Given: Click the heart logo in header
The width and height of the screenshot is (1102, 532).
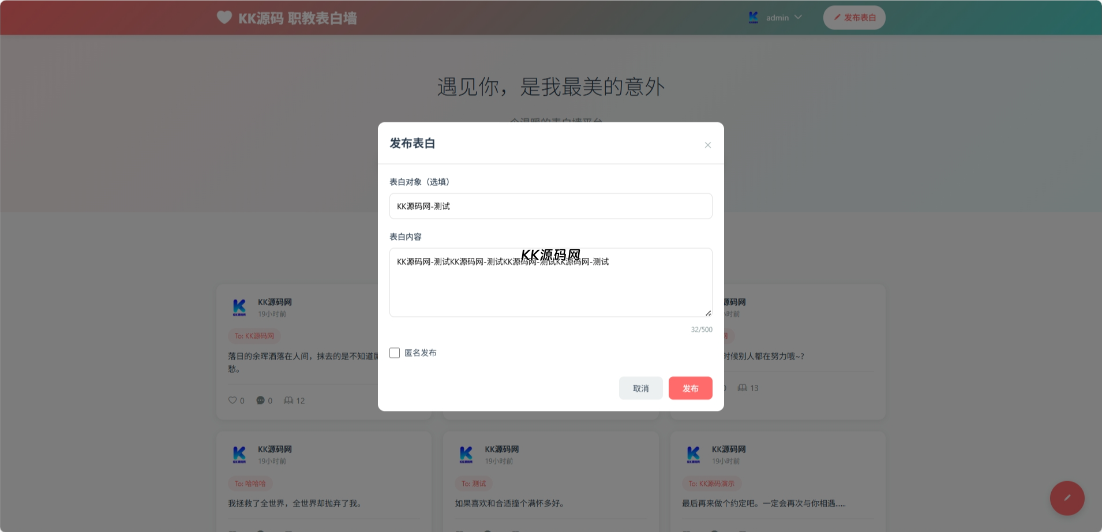Looking at the screenshot, I should tap(224, 17).
